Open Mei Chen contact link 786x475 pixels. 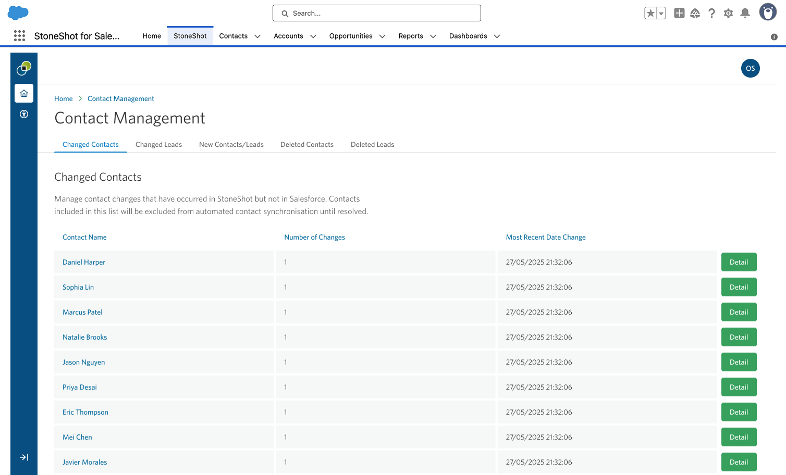tap(77, 437)
